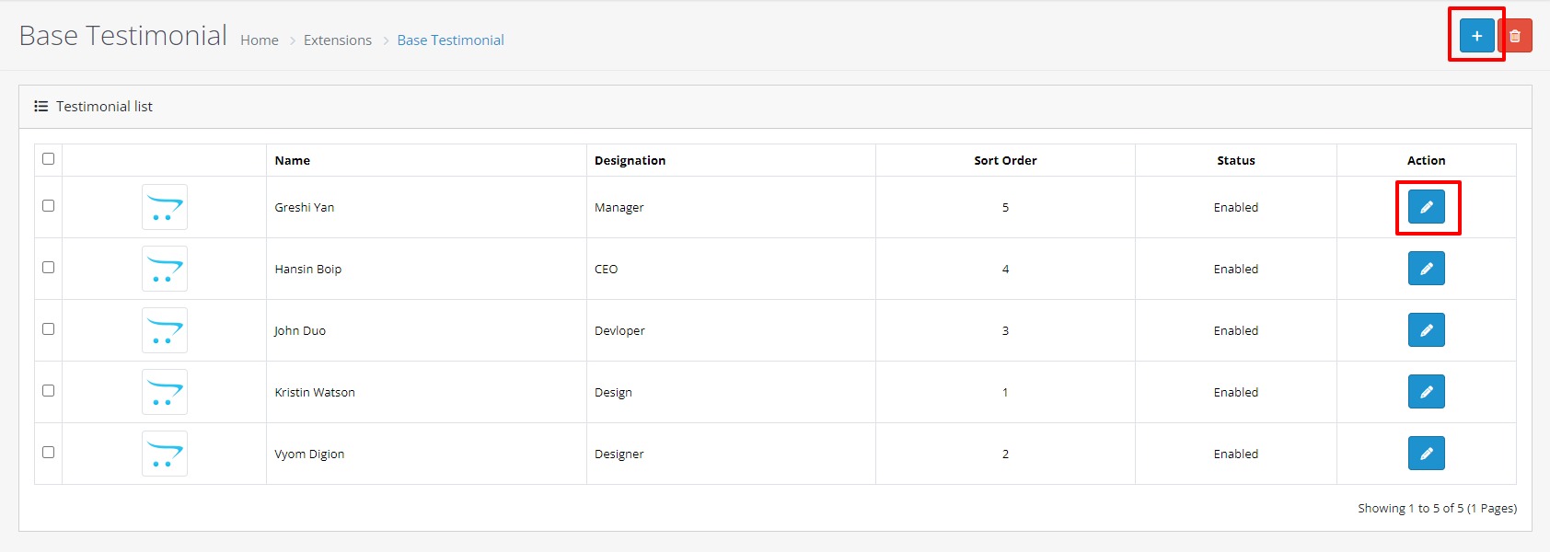Click the Kristin Watson image thumbnail
1550x552 pixels.
pyautogui.click(x=165, y=392)
